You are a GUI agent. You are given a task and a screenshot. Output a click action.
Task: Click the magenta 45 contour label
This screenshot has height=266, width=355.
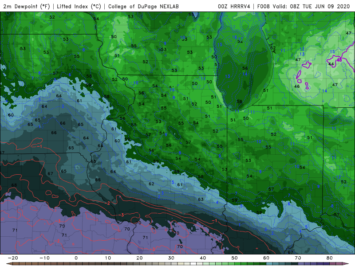tap(339, 60)
